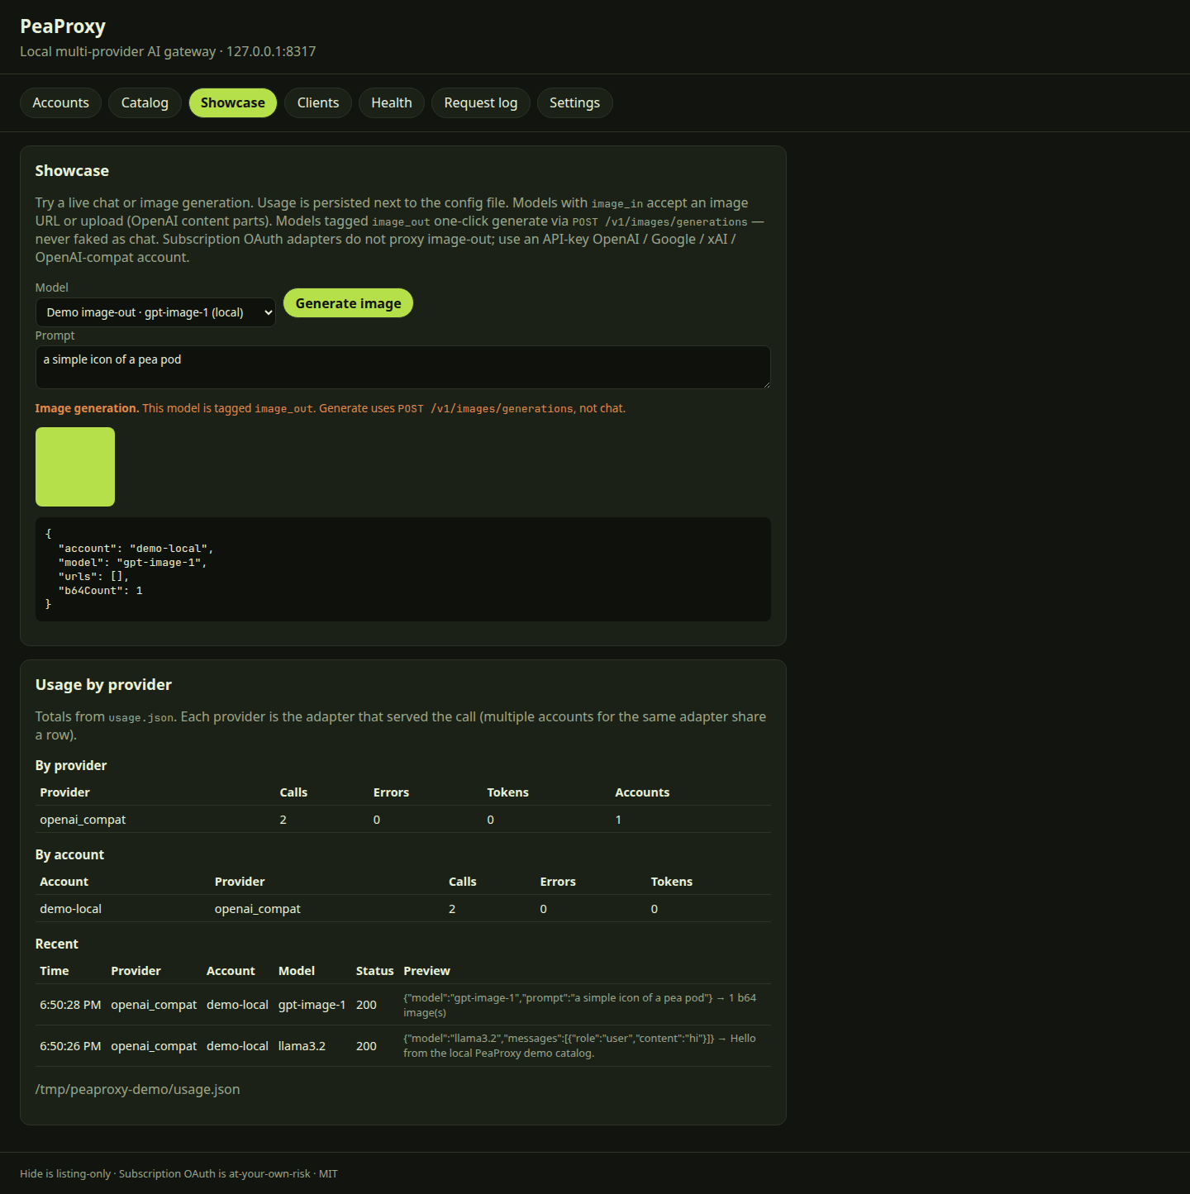Click the Recent subheading
The height and width of the screenshot is (1194, 1190).
point(56,944)
